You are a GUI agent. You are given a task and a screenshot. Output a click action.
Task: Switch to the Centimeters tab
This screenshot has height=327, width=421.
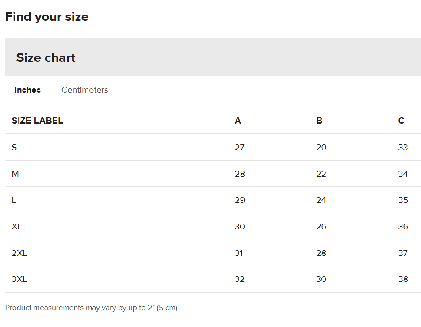(x=84, y=90)
